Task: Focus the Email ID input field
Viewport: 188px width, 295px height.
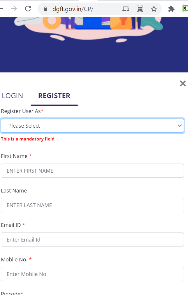Action: [x=92, y=240]
